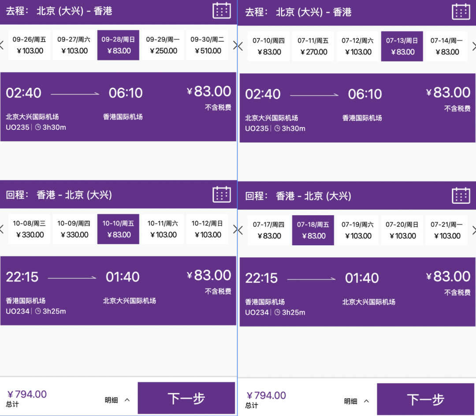Screen dimensions: 476x416
Task: Select left UO235 02:40 outbound flight card
Action: [119, 107]
